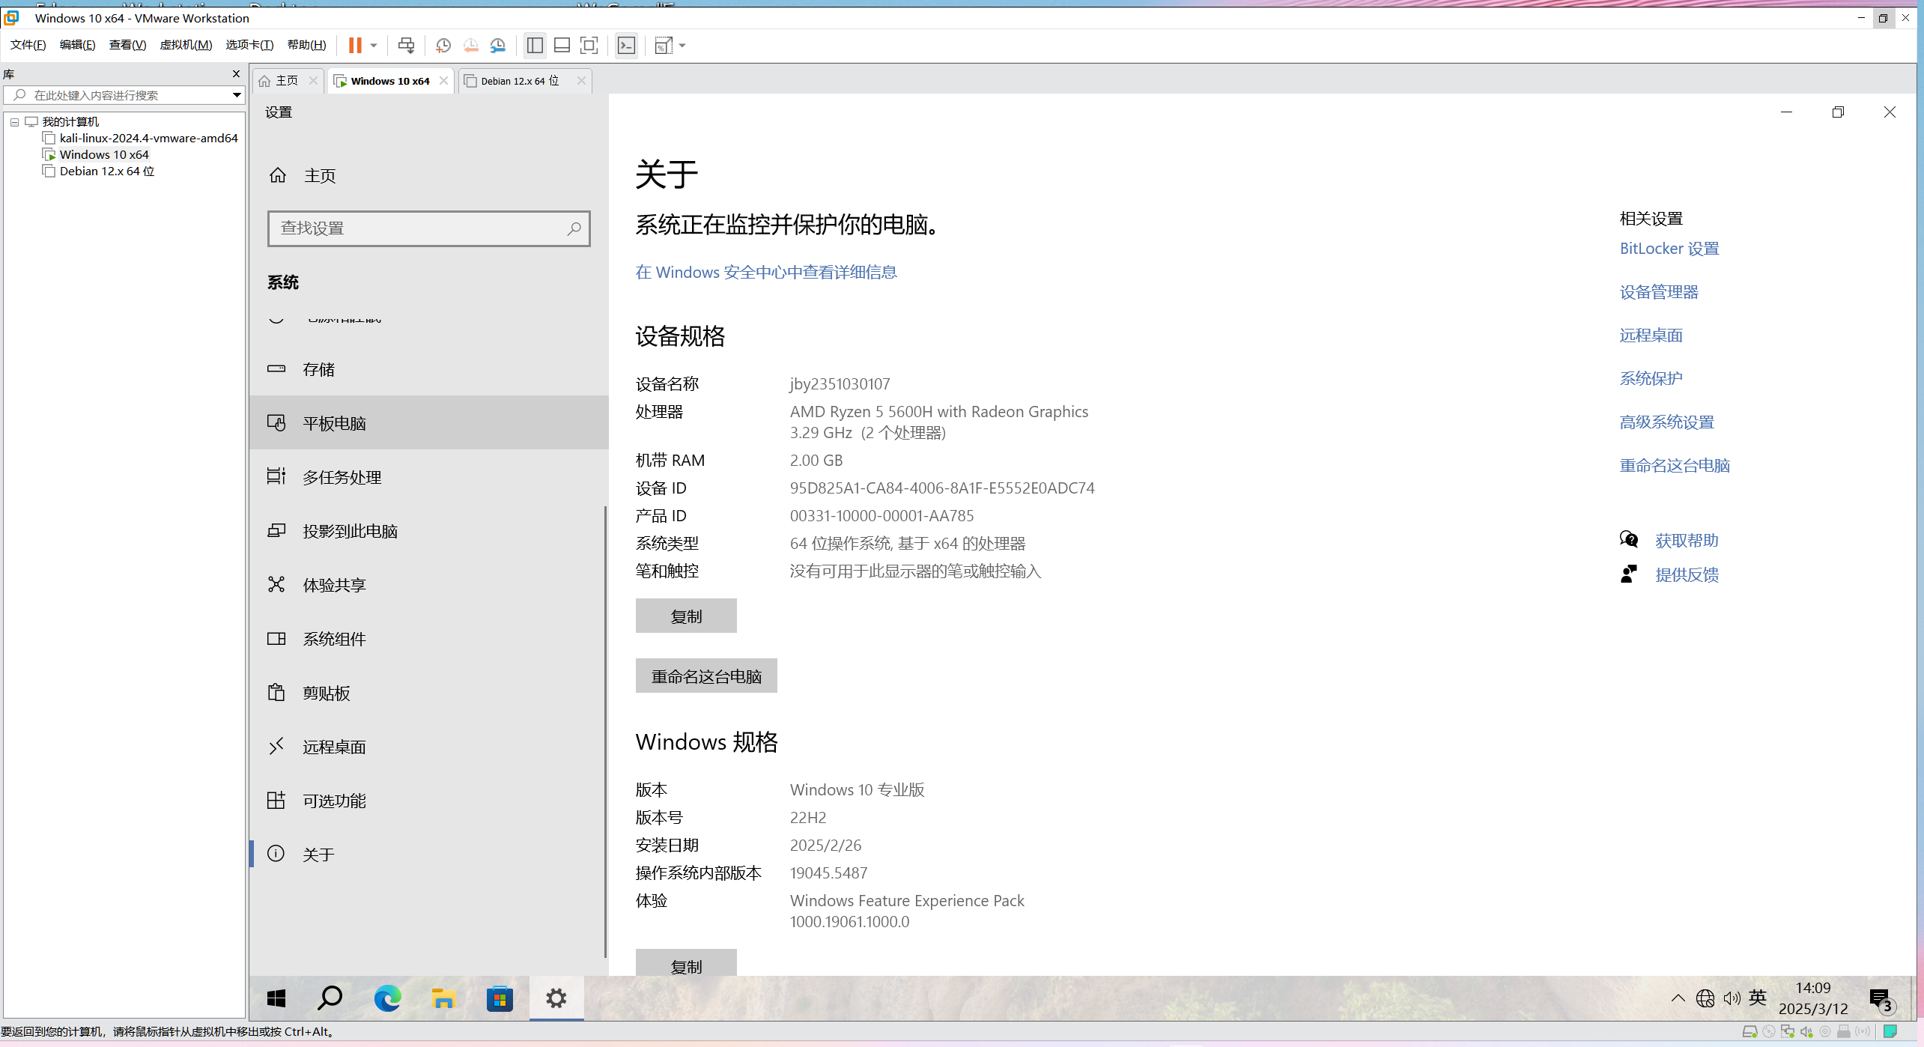Select kali-linux-2024.4-vmware-amd64 in the library
Viewport: 1924px width, 1047px height.
(x=148, y=138)
